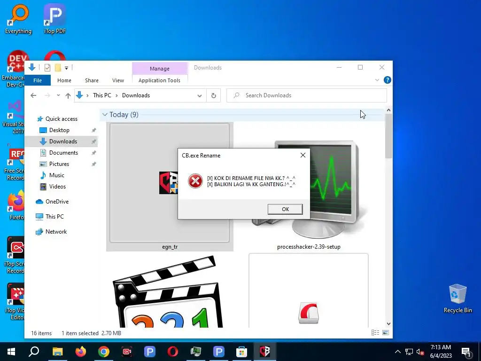The height and width of the screenshot is (361, 481).
Task: Expand the ribbon with the chevron
Action: (377, 80)
